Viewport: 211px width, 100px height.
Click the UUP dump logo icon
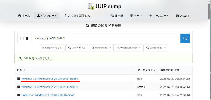(x=91, y=6)
